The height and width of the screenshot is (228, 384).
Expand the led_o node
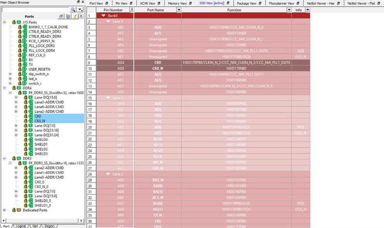pyautogui.click(x=10, y=78)
